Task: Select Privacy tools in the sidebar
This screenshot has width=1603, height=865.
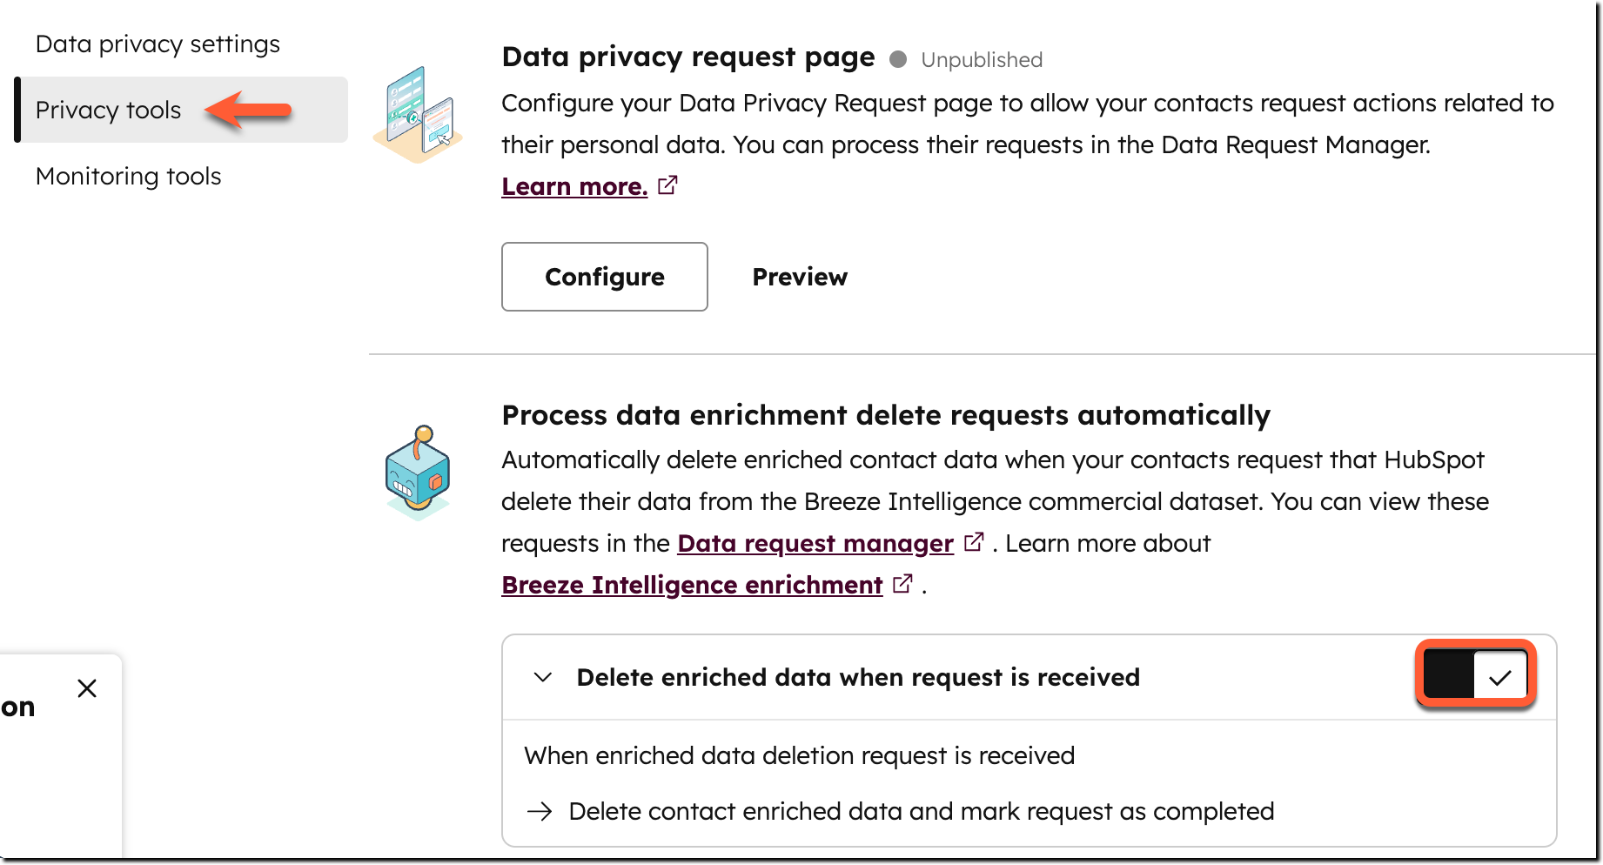Action: (x=108, y=110)
